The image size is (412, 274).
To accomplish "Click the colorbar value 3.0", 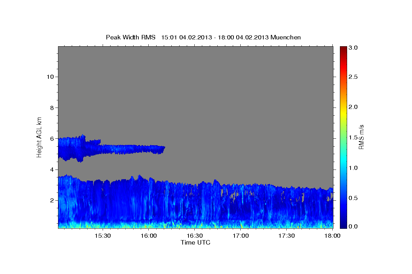I will tap(353, 48).
